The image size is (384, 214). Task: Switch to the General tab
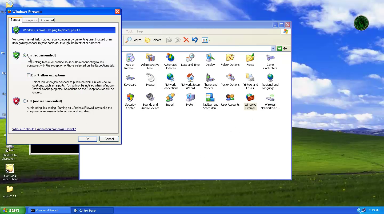click(15, 20)
